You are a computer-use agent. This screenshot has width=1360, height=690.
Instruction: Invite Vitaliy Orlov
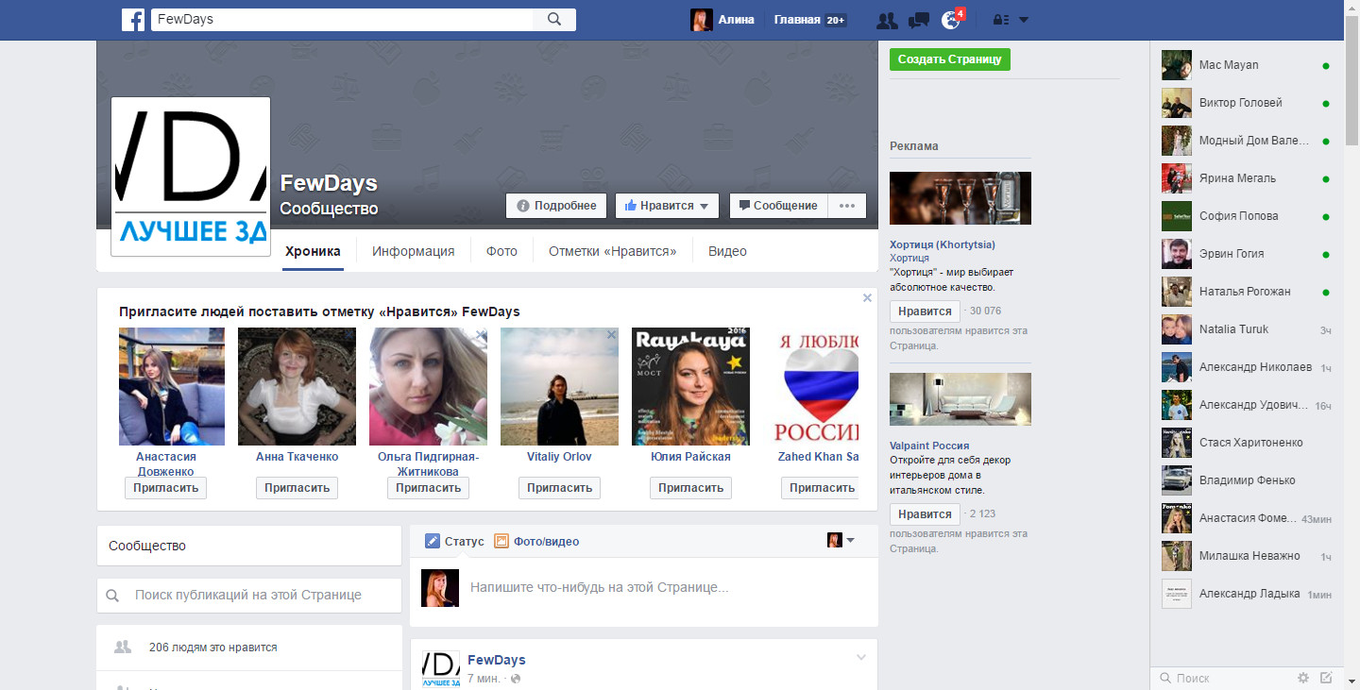pyautogui.click(x=559, y=488)
